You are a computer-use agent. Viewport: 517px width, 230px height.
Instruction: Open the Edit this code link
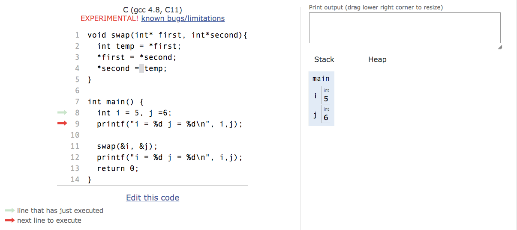point(153,198)
